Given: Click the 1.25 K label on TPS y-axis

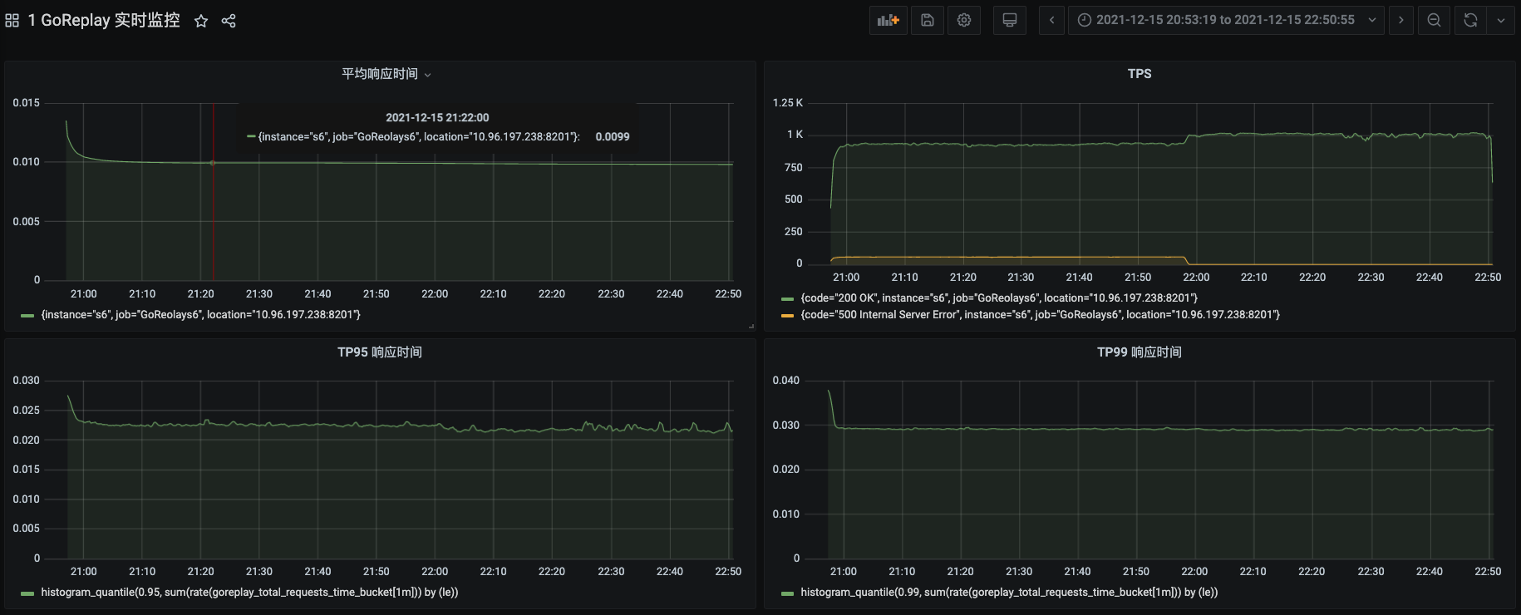Looking at the screenshot, I should [788, 103].
